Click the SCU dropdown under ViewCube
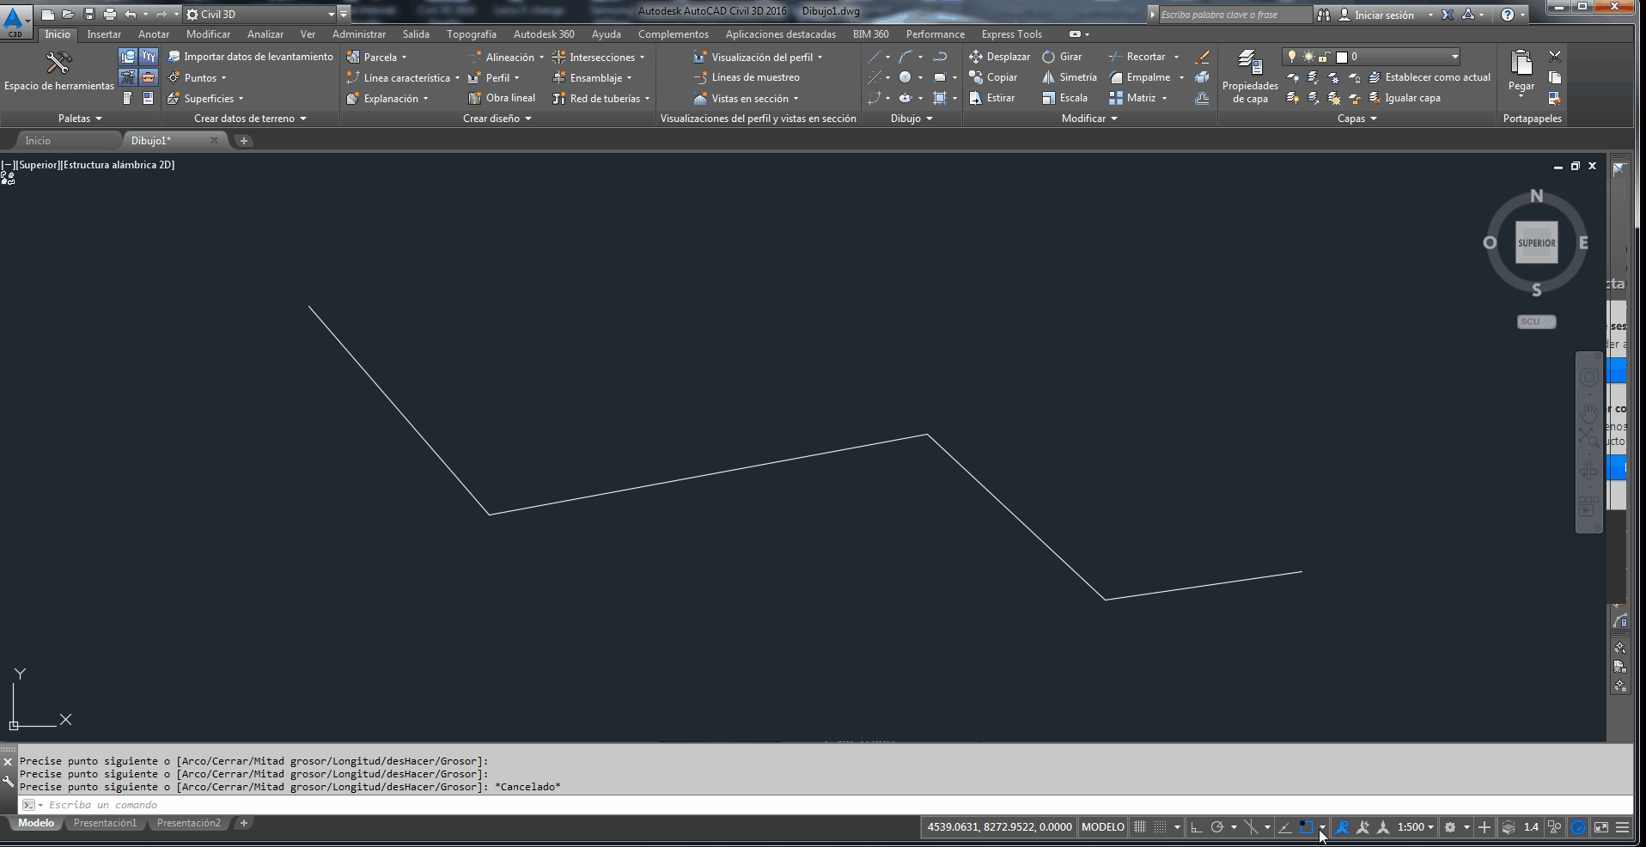Screen dimensions: 1646x847 1536,321
